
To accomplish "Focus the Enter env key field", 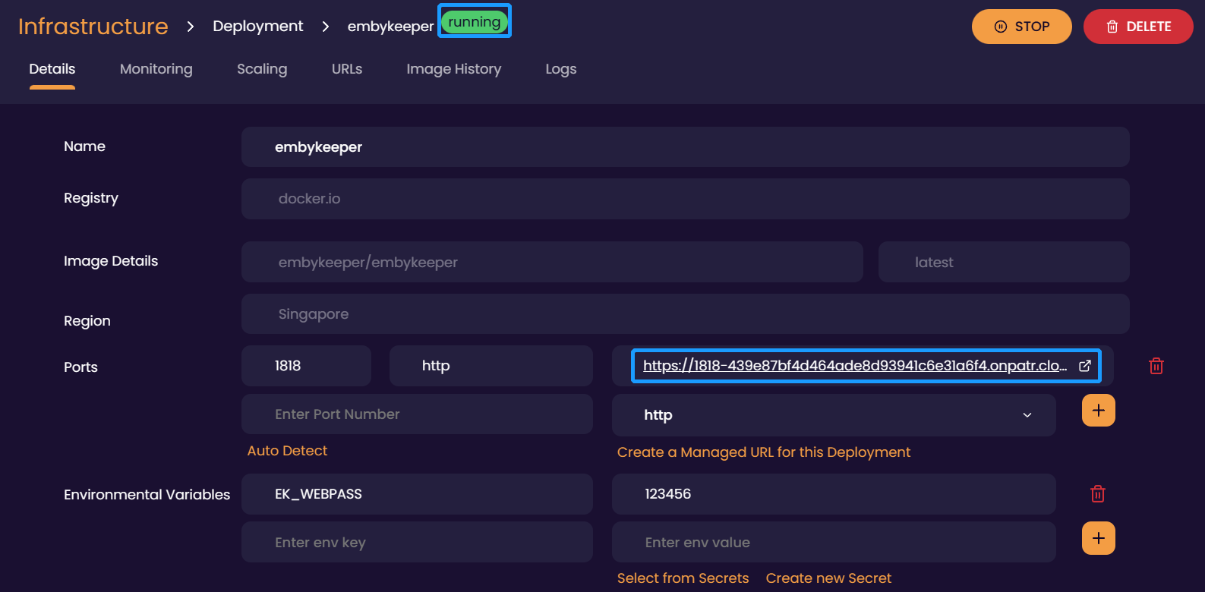I will tap(417, 542).
